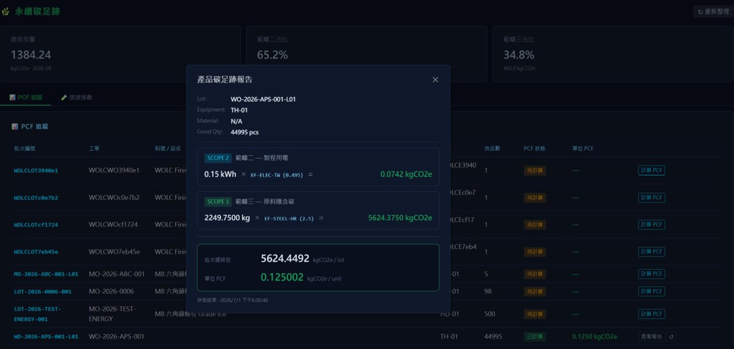Click the EF-ELEC-TW (0.495) emission factor
734x349 pixels.
point(277,175)
